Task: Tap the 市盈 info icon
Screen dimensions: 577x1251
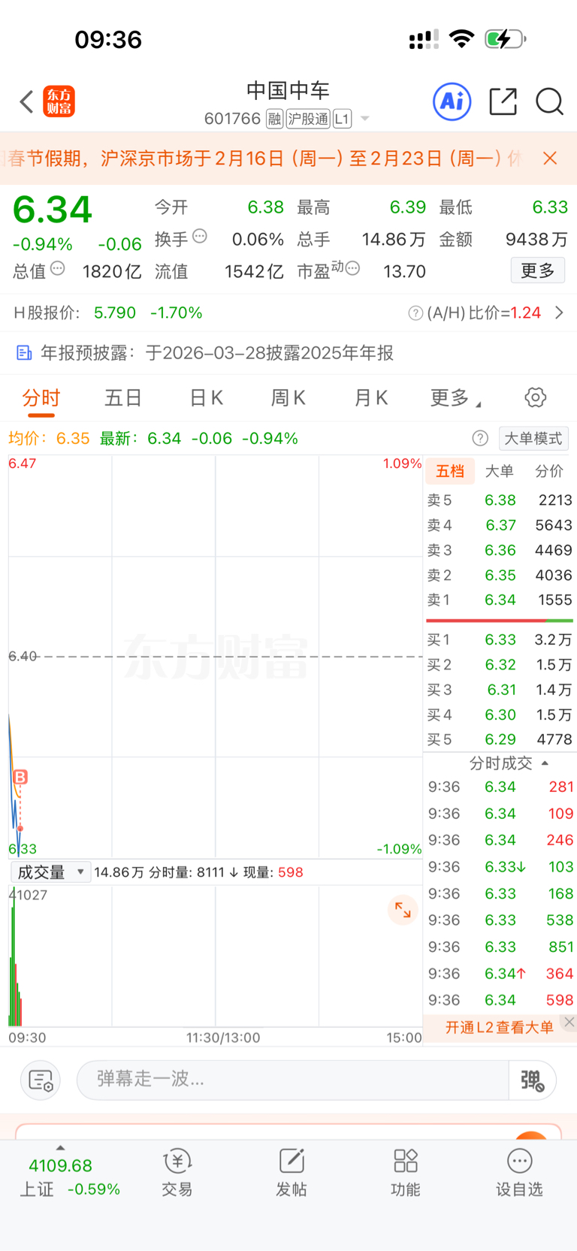Action: 352,268
